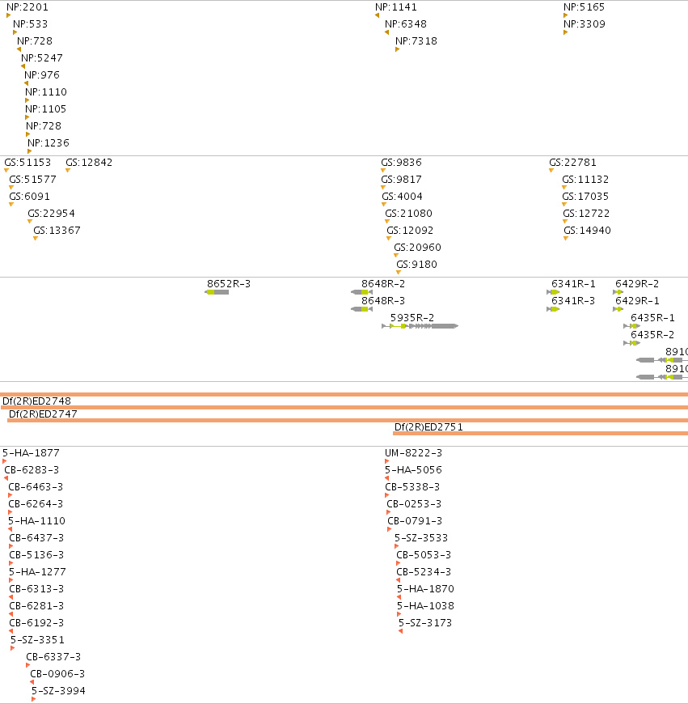Viewport: 688px width, 704px height.
Task: Click the GS:9180 insertion label
Action: pos(416,265)
